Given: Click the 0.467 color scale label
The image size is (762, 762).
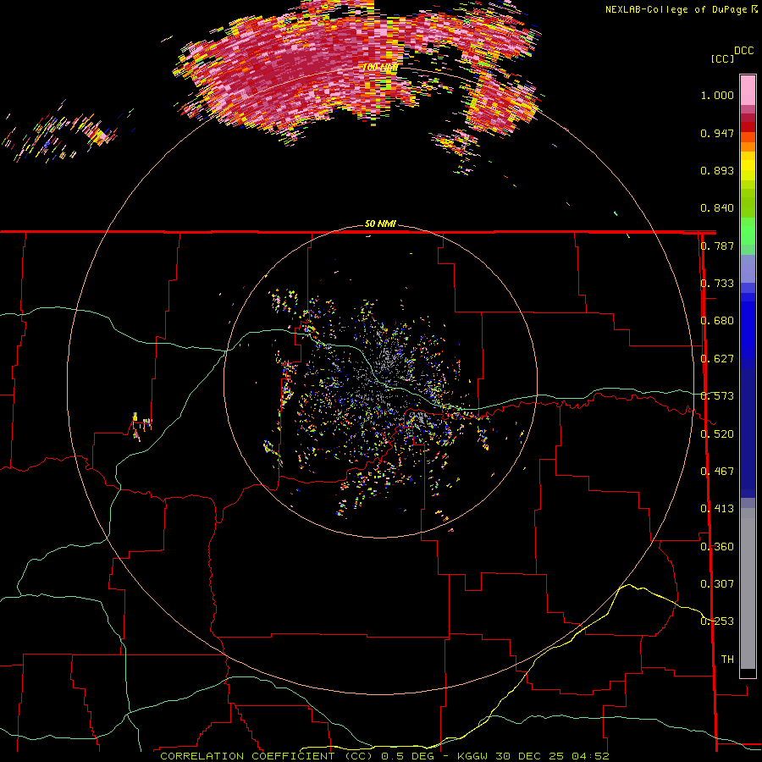Looking at the screenshot, I should tap(717, 472).
